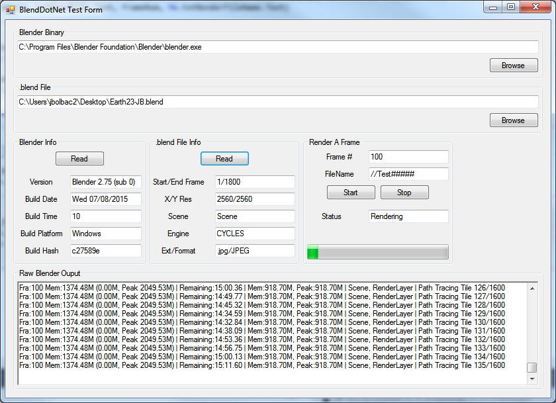Click the X/Y Res field 2560/2560
Viewport: 556px width, 403px height.
(255, 199)
